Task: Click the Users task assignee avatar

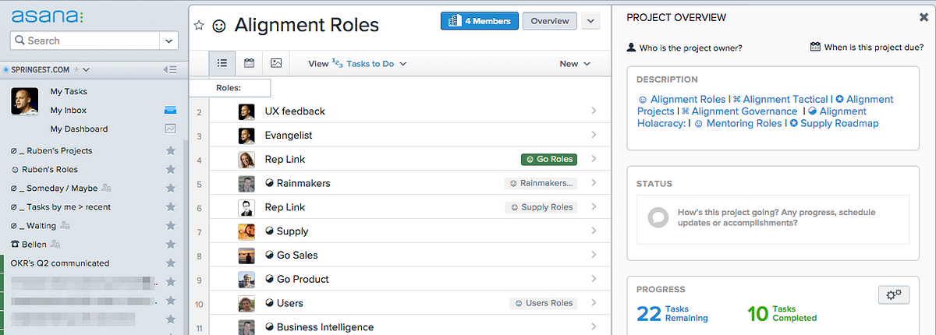Action: [x=247, y=304]
